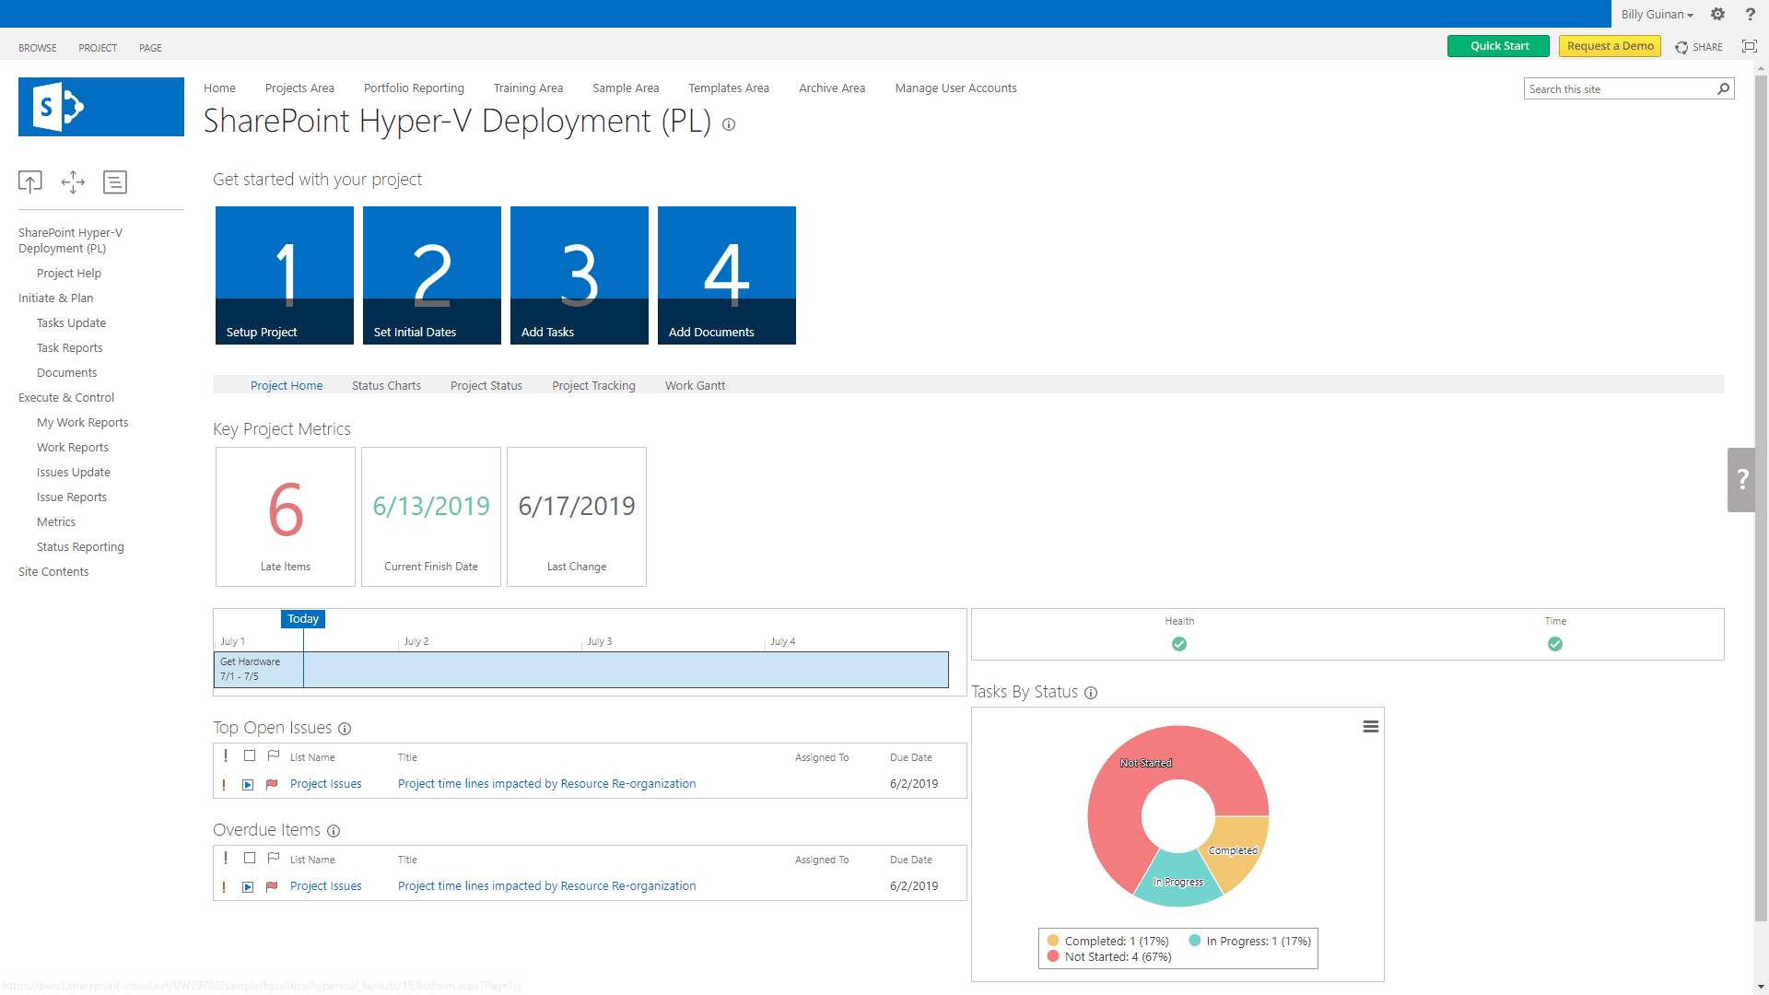This screenshot has height=995, width=1769.
Task: Open SharePoint logo home
Action: pos(101,107)
